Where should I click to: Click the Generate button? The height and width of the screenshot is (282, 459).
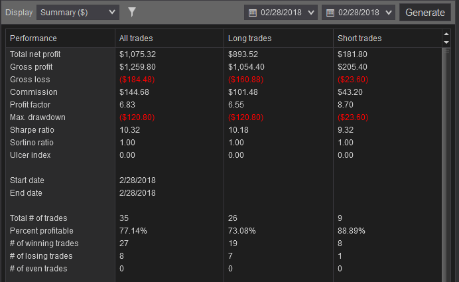[x=425, y=13]
